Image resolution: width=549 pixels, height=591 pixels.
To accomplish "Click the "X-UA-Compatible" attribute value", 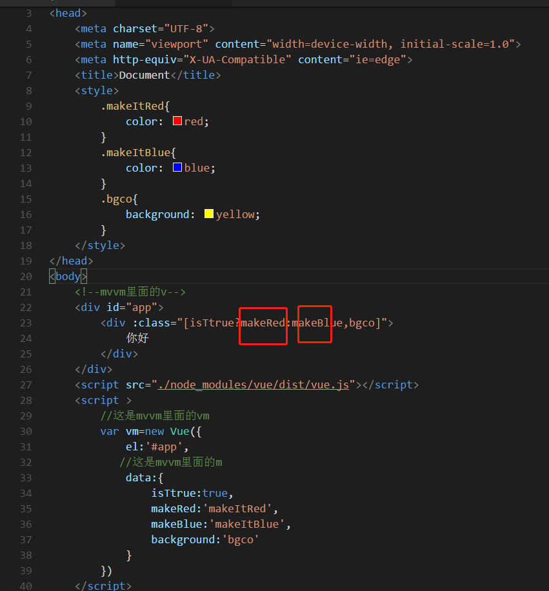I will pos(237,59).
